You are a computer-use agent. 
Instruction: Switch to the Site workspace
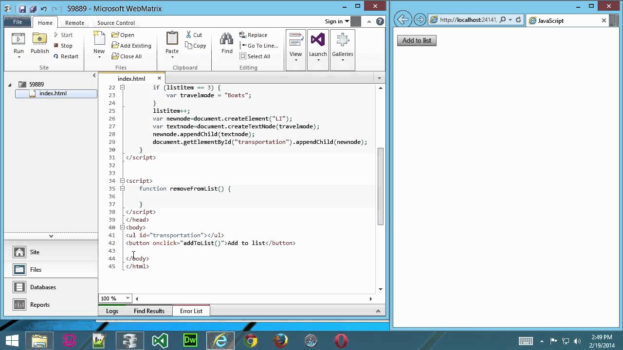51,252
